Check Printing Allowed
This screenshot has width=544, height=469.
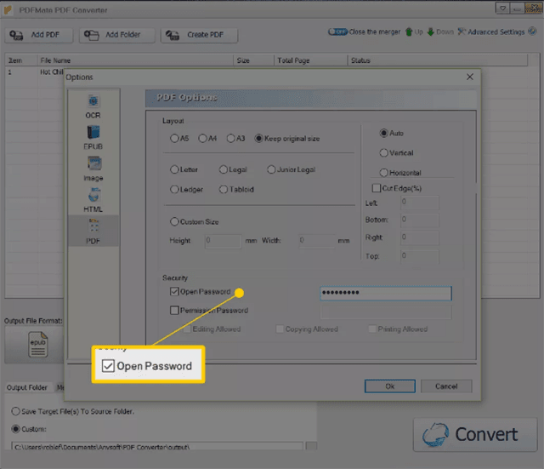(x=372, y=329)
